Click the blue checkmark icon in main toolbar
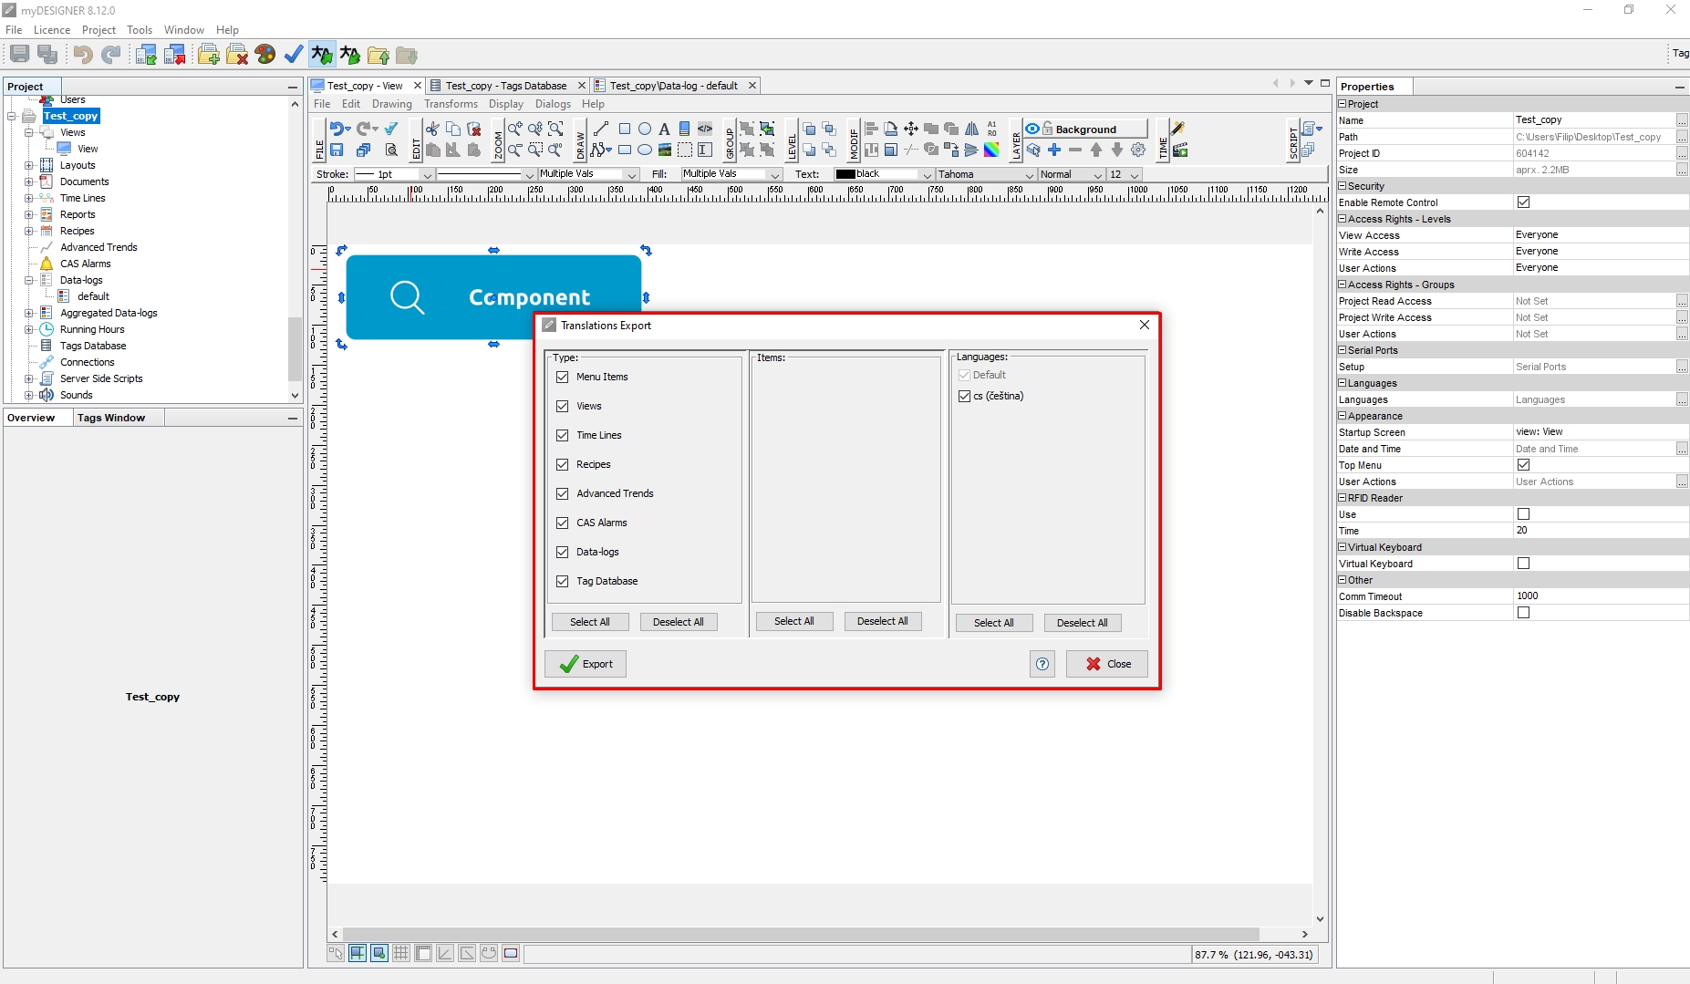Viewport: 1690px width, 984px height. [294, 55]
